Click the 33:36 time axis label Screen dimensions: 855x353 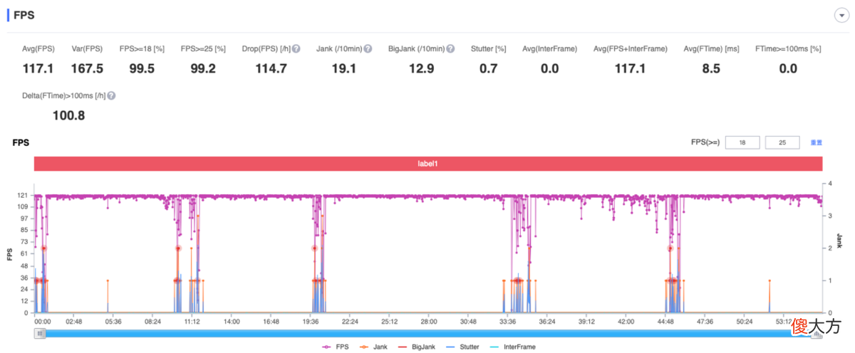point(508,321)
